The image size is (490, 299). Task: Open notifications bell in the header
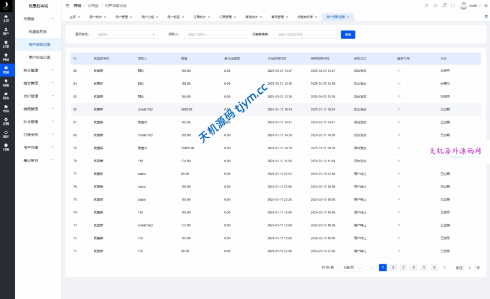point(444,6)
